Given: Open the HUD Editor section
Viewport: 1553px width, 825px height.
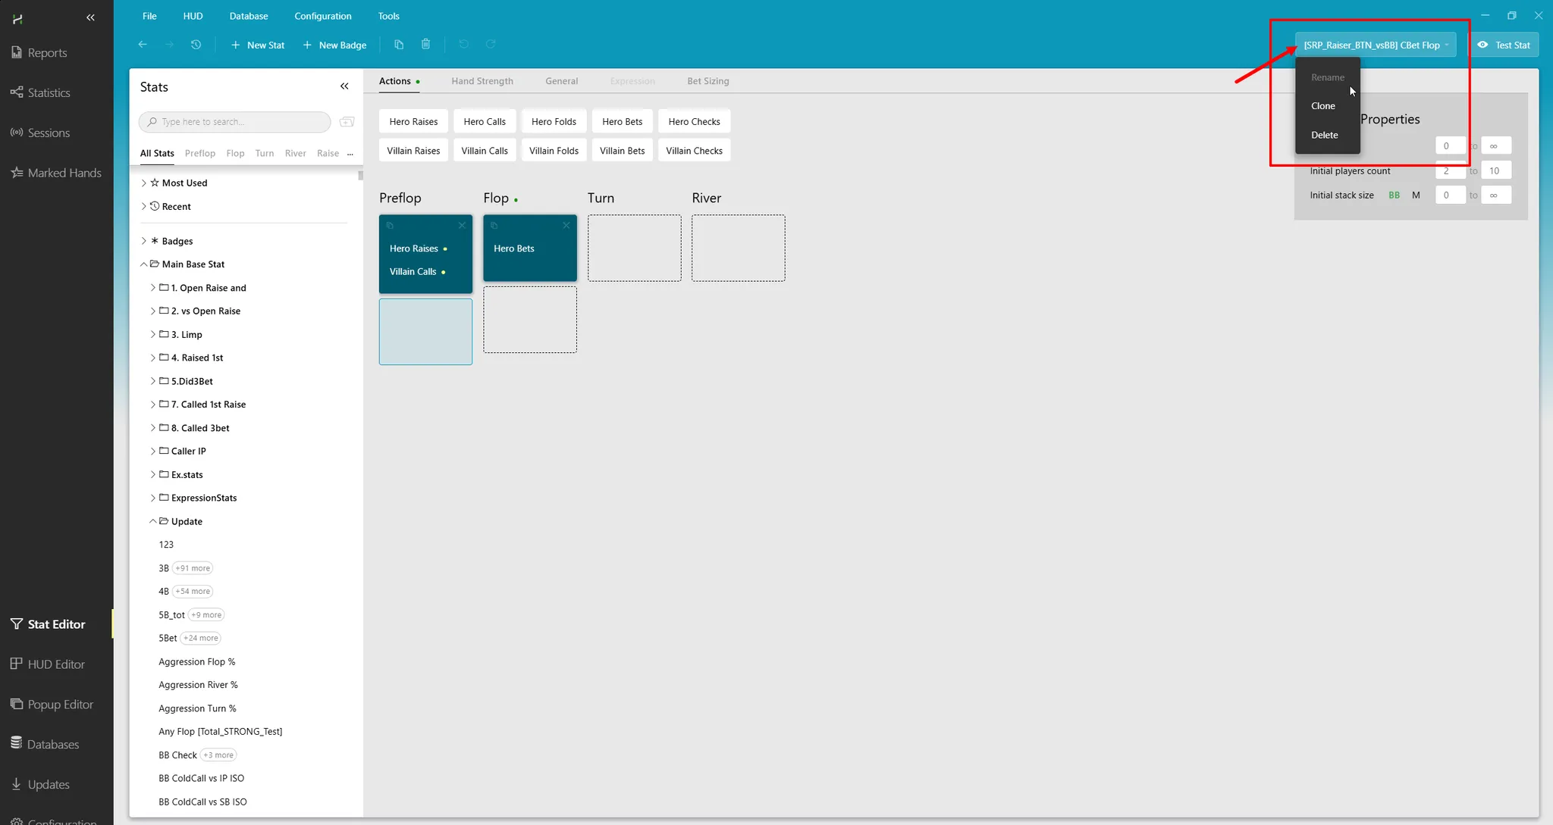Looking at the screenshot, I should [x=56, y=664].
